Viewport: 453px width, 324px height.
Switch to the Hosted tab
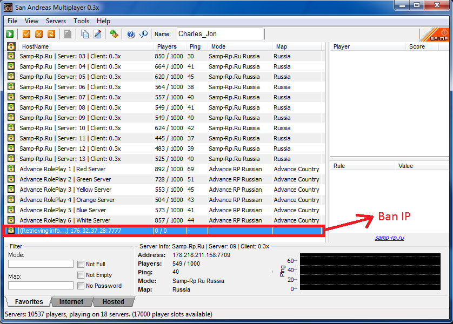point(114,301)
